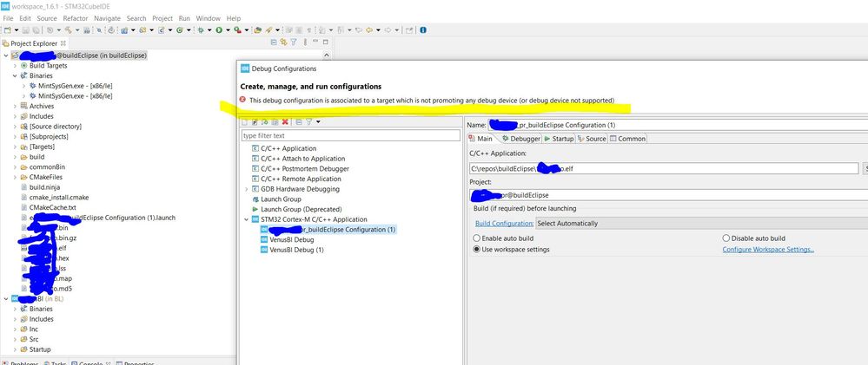Viewport: 868px width, 365px height.
Task: Select Enable auto build radio button
Action: 476,238
